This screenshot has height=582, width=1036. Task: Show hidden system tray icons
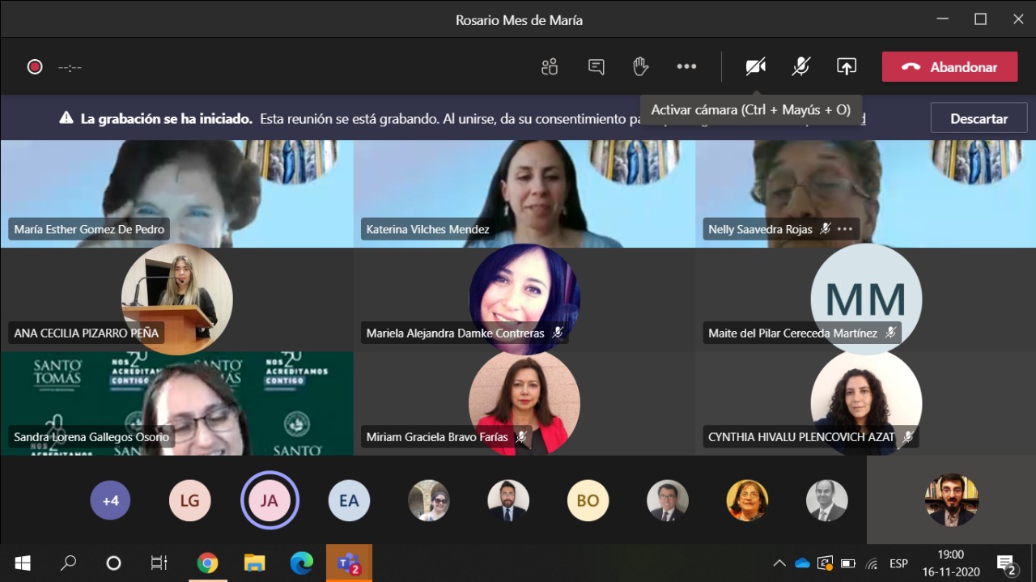click(x=779, y=563)
